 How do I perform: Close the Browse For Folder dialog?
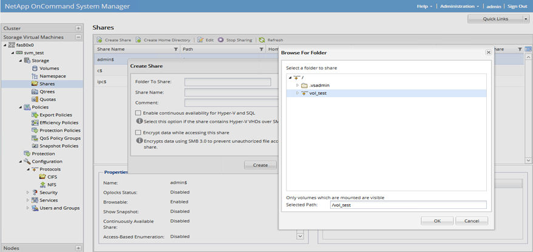click(x=488, y=53)
